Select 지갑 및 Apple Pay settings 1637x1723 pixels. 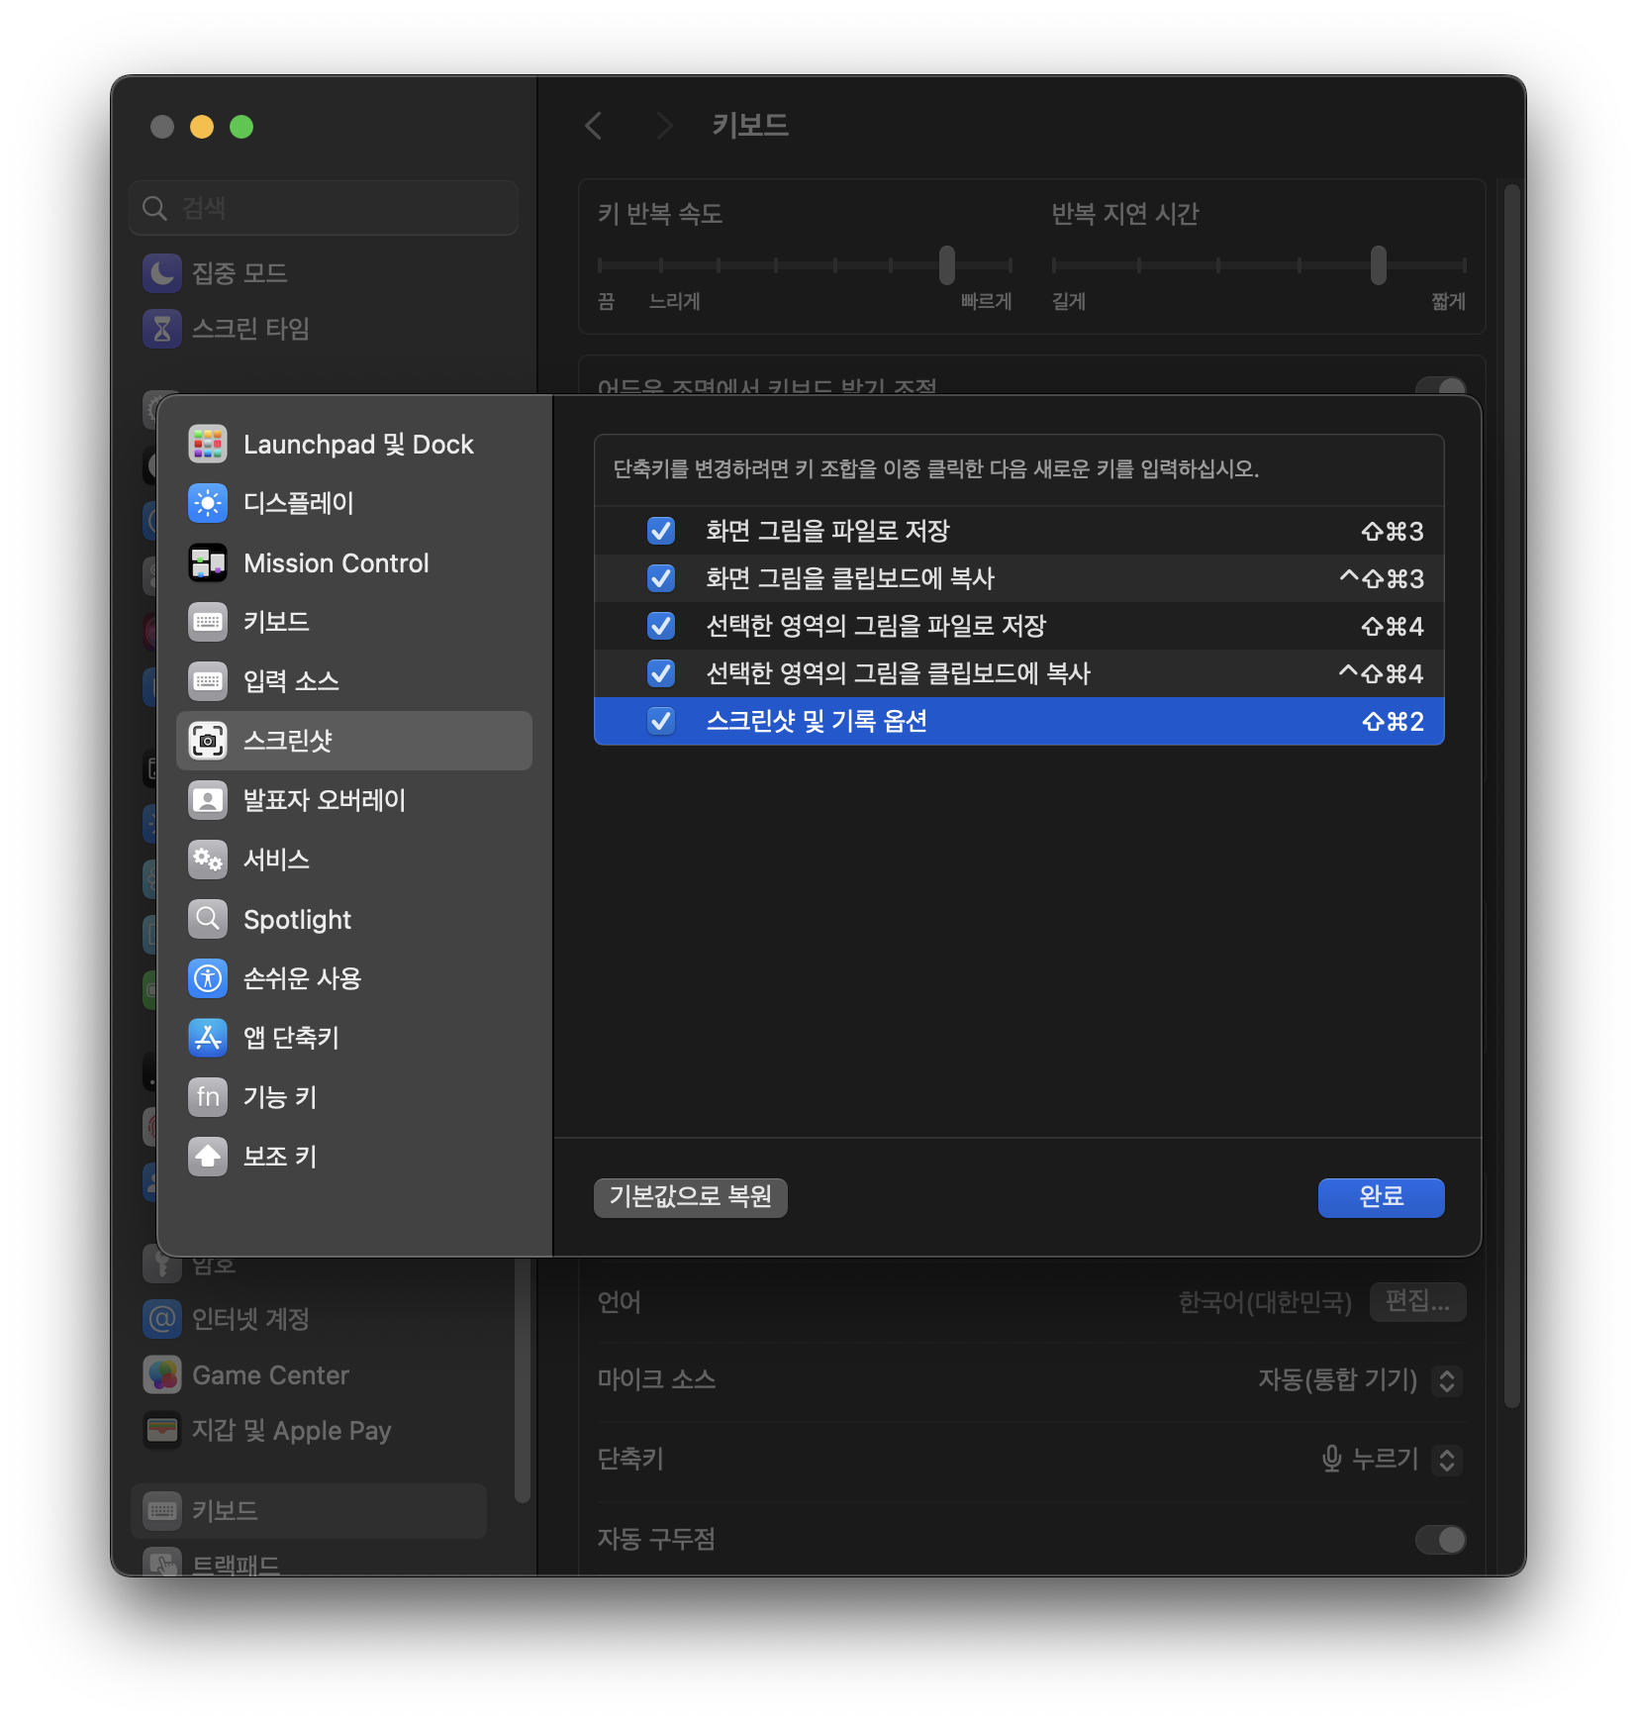tap(291, 1430)
